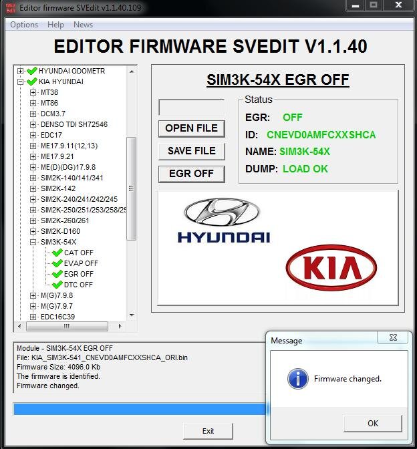Click the OPEN FILE button
This screenshot has height=449, width=417.
click(x=192, y=128)
